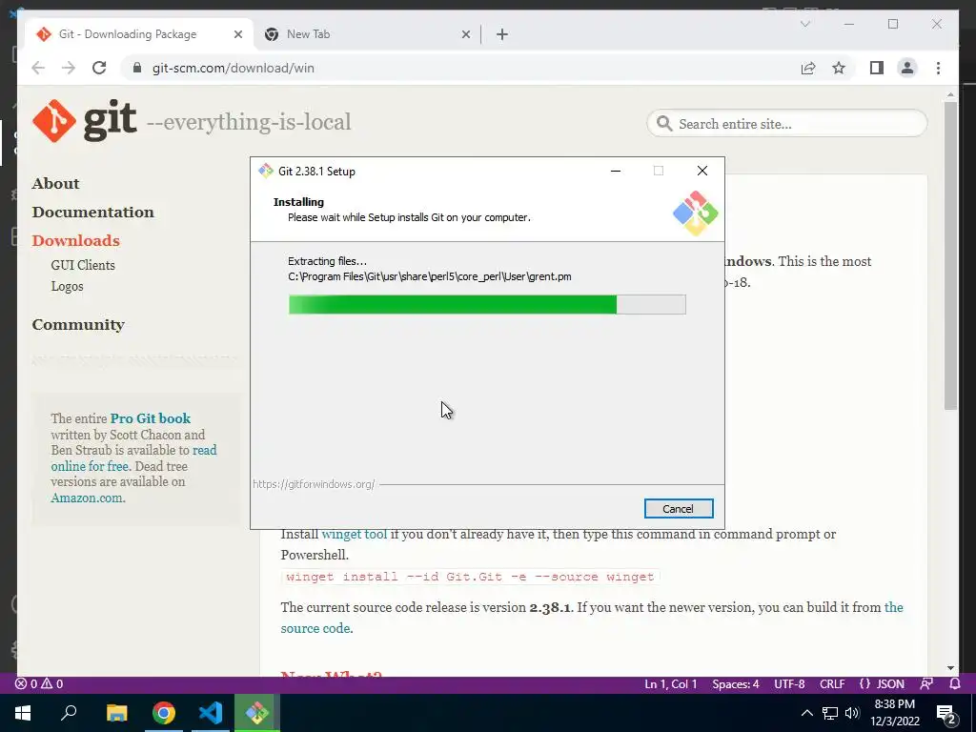Click Ln 1, Col 1 in status bar
The image size is (976, 732).
tap(671, 684)
